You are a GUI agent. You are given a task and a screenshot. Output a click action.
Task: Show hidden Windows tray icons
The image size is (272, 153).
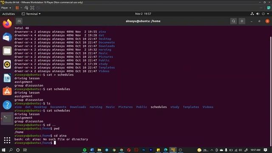212,150
